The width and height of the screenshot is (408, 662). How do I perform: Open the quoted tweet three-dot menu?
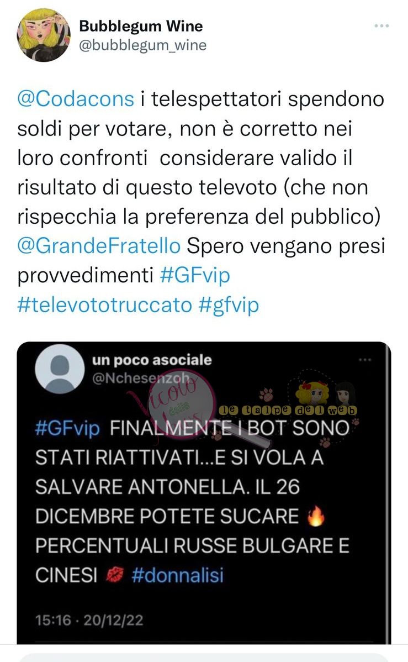(364, 360)
